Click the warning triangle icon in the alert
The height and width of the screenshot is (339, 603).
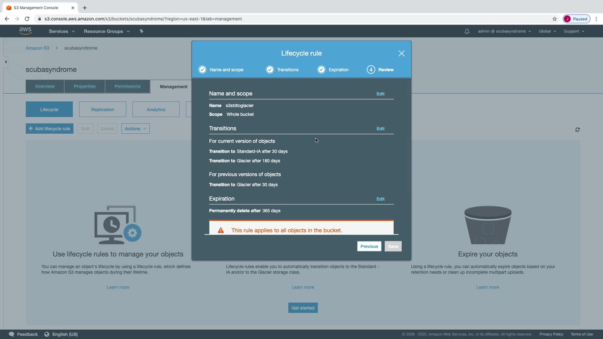coord(221,230)
